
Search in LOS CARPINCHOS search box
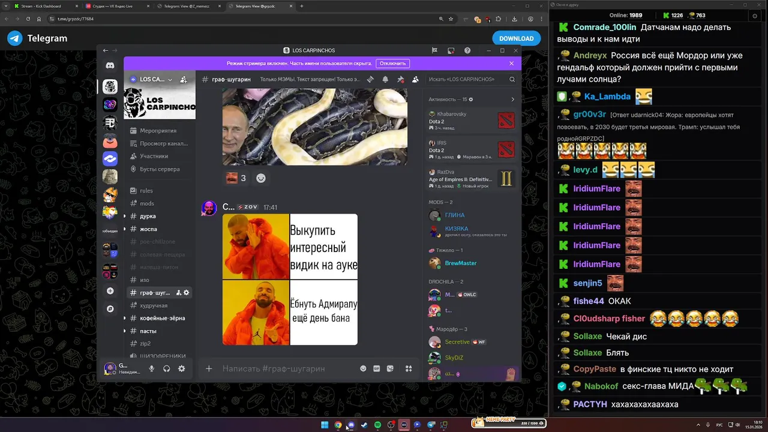tap(472, 79)
